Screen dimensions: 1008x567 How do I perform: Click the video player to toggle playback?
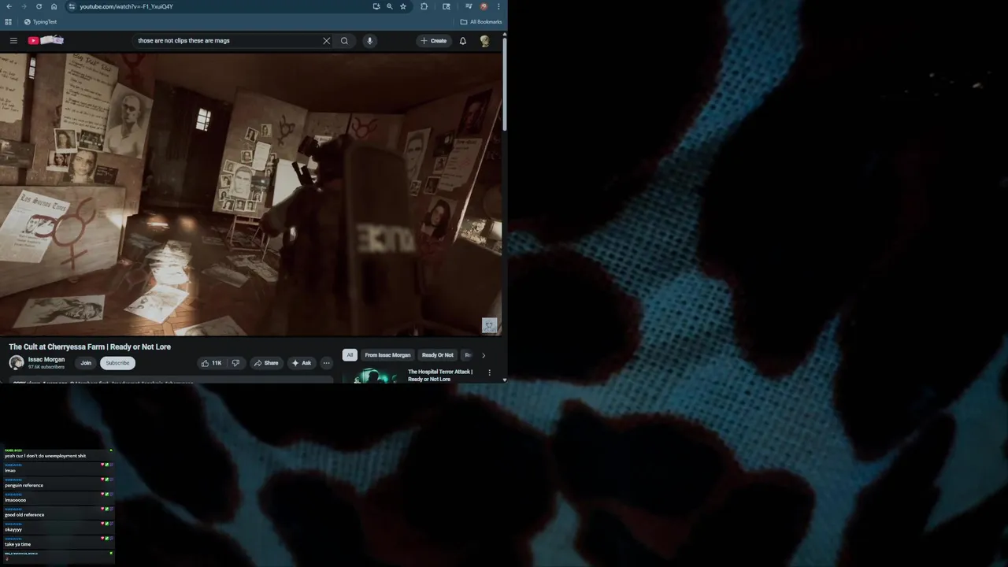point(250,195)
